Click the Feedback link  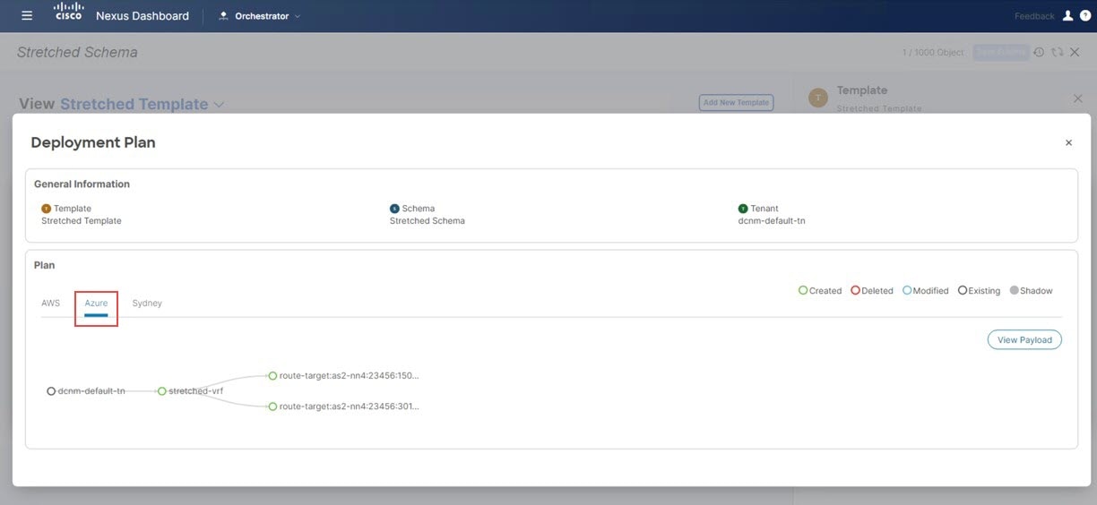pyautogui.click(x=1034, y=16)
